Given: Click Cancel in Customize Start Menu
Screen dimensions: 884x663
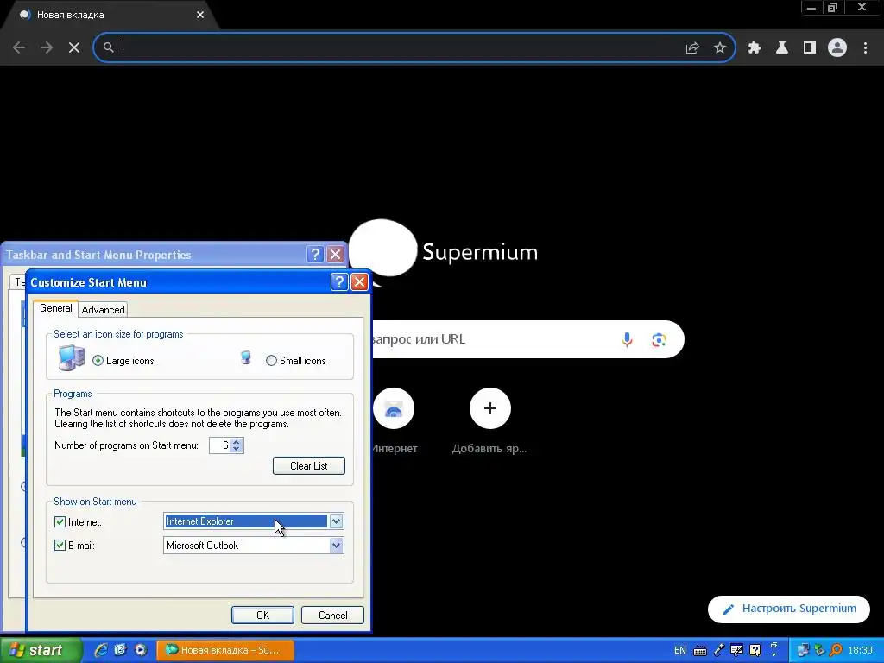Looking at the screenshot, I should [332, 615].
